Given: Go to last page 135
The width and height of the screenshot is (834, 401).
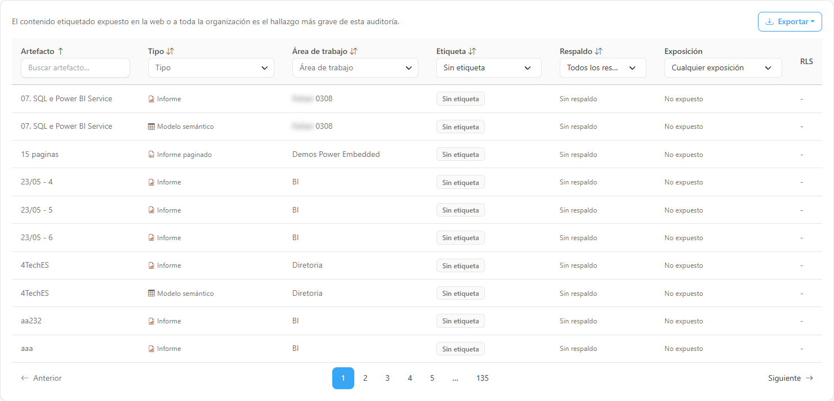Looking at the screenshot, I should point(483,379).
